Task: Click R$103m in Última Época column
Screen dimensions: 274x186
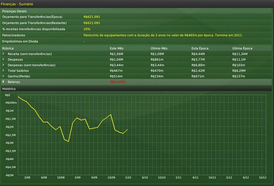Action: [238, 65]
